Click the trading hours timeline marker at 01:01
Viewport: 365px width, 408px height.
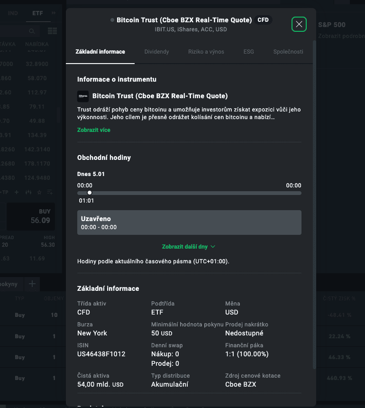coord(90,193)
